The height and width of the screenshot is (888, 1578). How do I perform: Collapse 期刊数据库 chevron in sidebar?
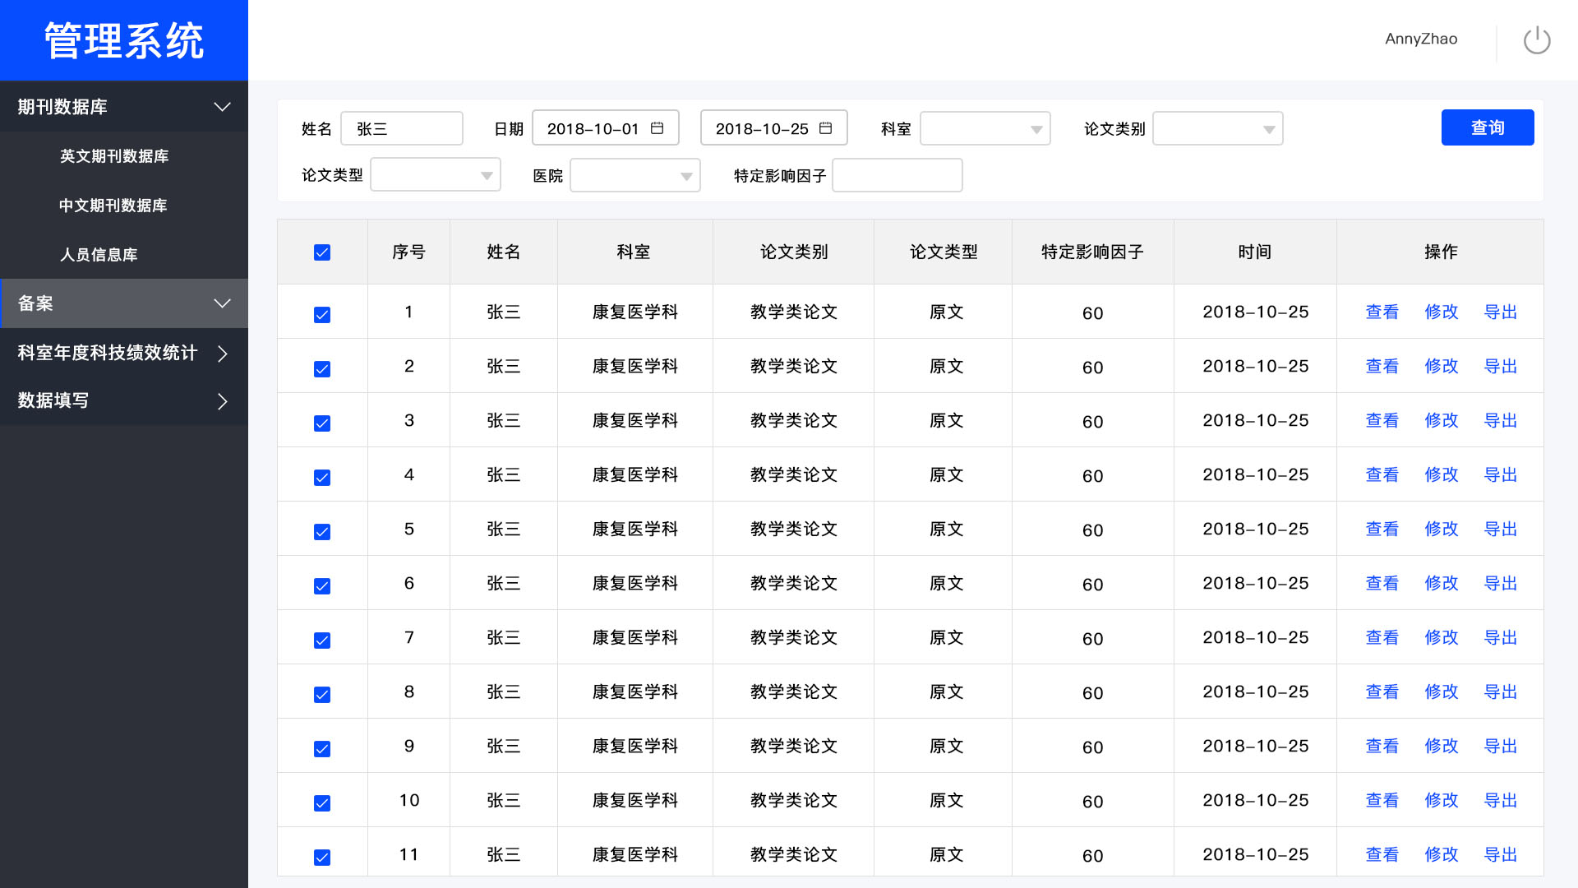click(x=222, y=107)
